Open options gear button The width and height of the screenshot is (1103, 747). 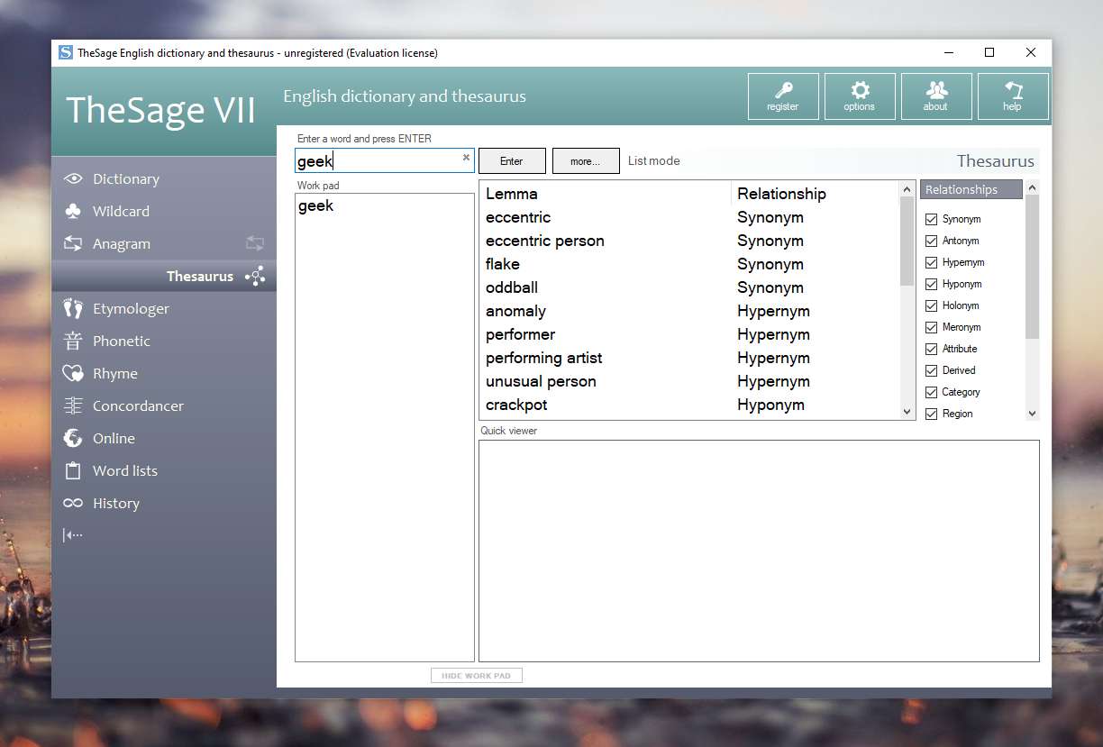click(860, 96)
